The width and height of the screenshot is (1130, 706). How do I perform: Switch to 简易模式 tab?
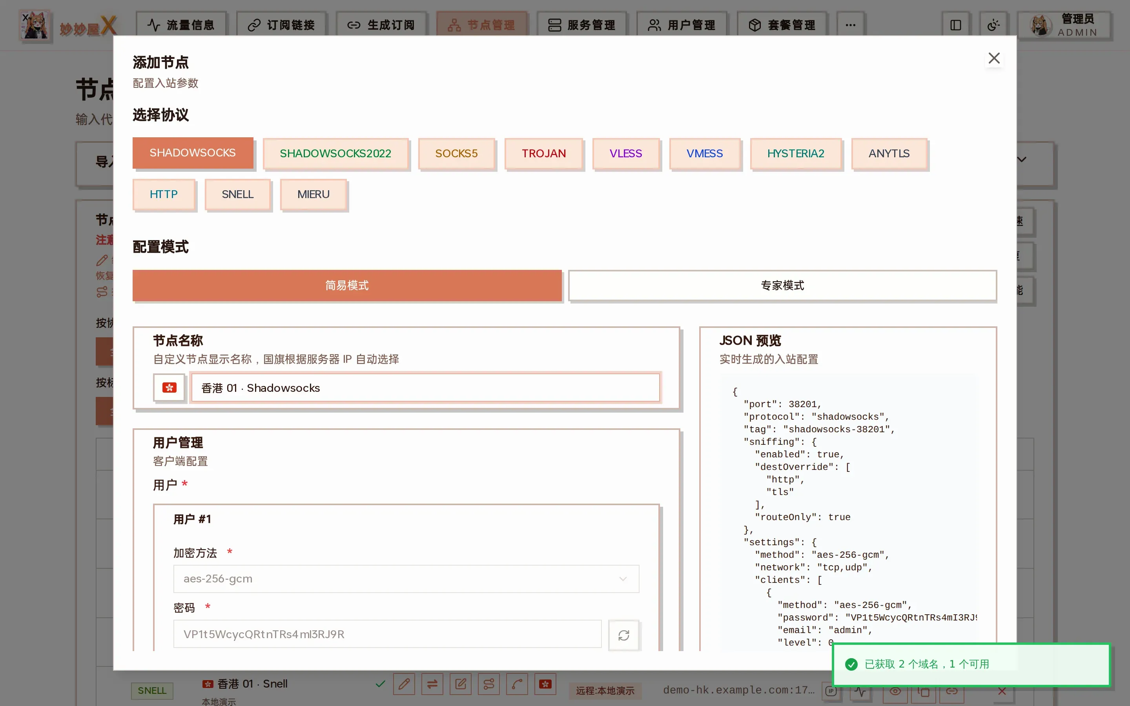pos(347,285)
